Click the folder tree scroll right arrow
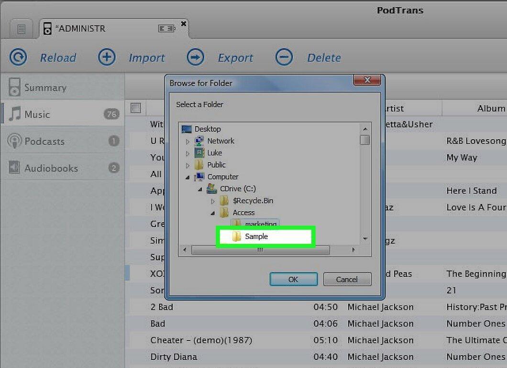The height and width of the screenshot is (368, 507). coord(353,250)
